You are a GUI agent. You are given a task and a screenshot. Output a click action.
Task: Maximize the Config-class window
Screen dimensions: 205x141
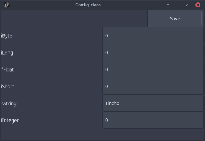187,5
